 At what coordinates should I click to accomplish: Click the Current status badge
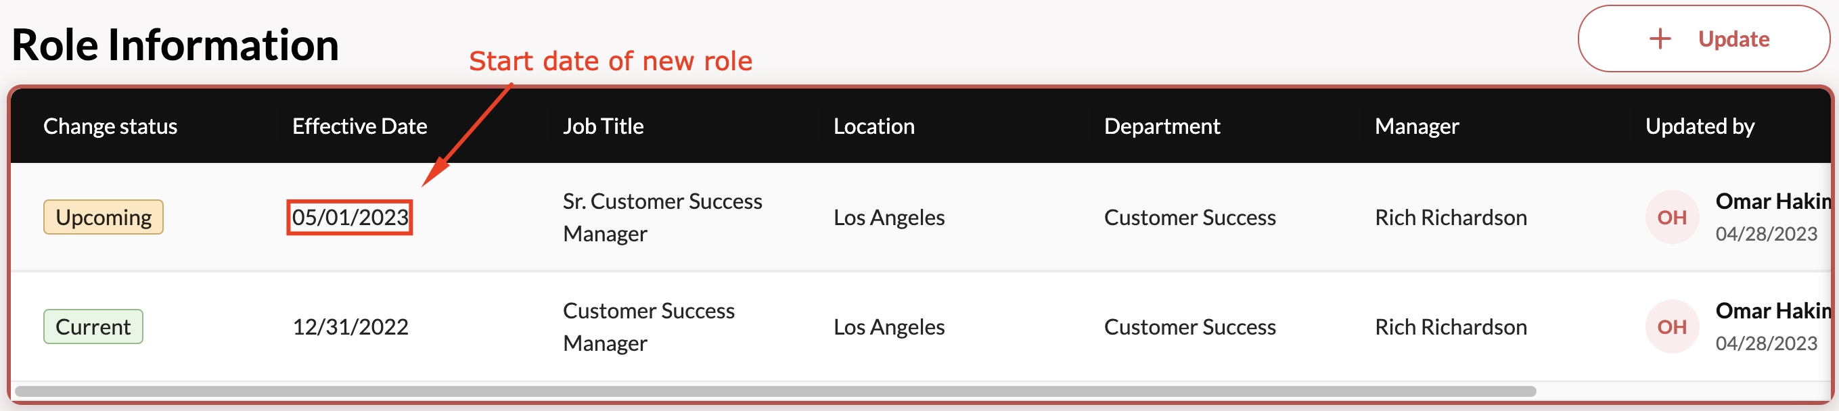pos(93,327)
